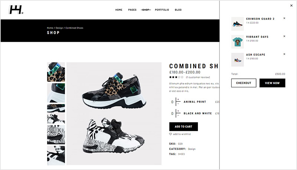Decrease Black and White quantity with minus

tap(178, 115)
